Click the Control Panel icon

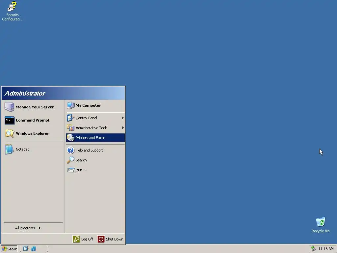point(70,118)
